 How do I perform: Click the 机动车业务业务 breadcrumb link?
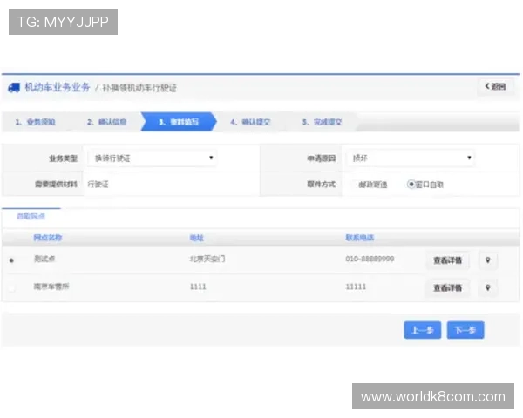(x=58, y=87)
